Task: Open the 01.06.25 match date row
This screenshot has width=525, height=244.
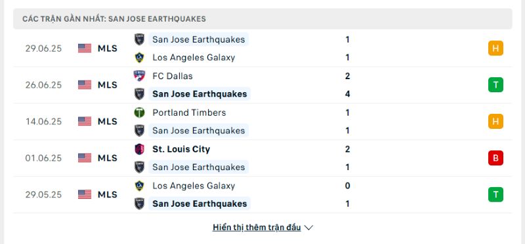Action: (262, 158)
